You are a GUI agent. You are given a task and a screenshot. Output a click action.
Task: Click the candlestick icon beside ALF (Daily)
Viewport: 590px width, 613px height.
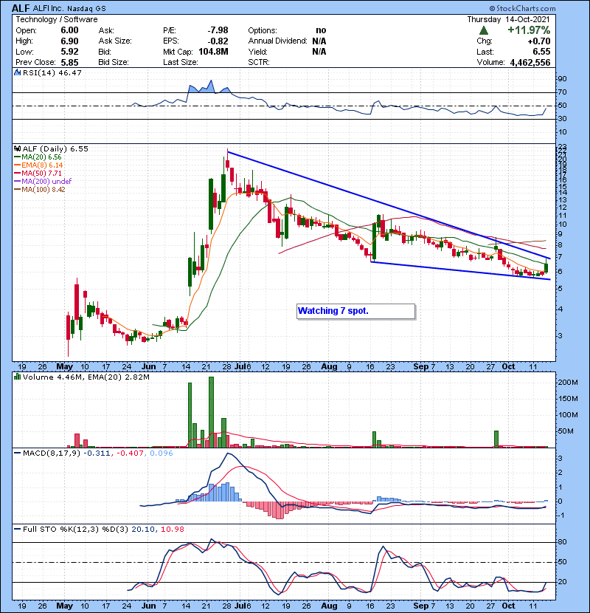(x=18, y=148)
